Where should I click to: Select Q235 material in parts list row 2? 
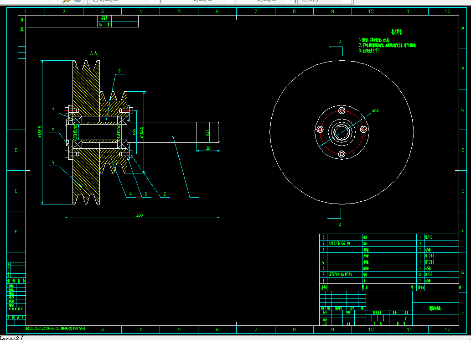(x=429, y=274)
